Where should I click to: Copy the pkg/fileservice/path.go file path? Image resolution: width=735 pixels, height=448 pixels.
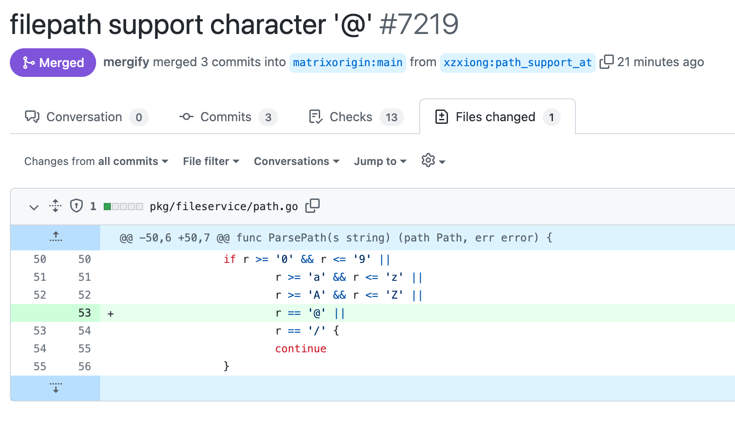[x=312, y=206]
